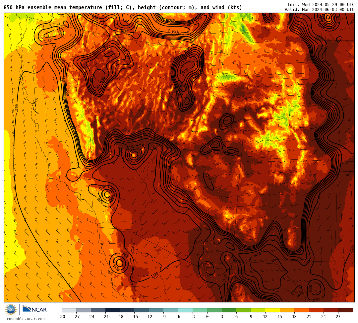The width and height of the screenshot is (358, 323).
Task: Pick the colorbar swatch between 15 and 18
Action: [287, 310]
